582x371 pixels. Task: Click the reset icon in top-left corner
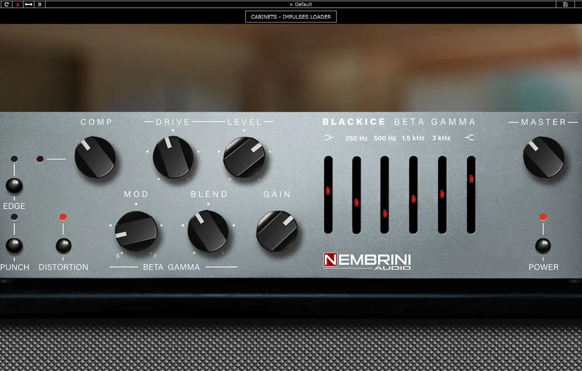(x=6, y=4)
